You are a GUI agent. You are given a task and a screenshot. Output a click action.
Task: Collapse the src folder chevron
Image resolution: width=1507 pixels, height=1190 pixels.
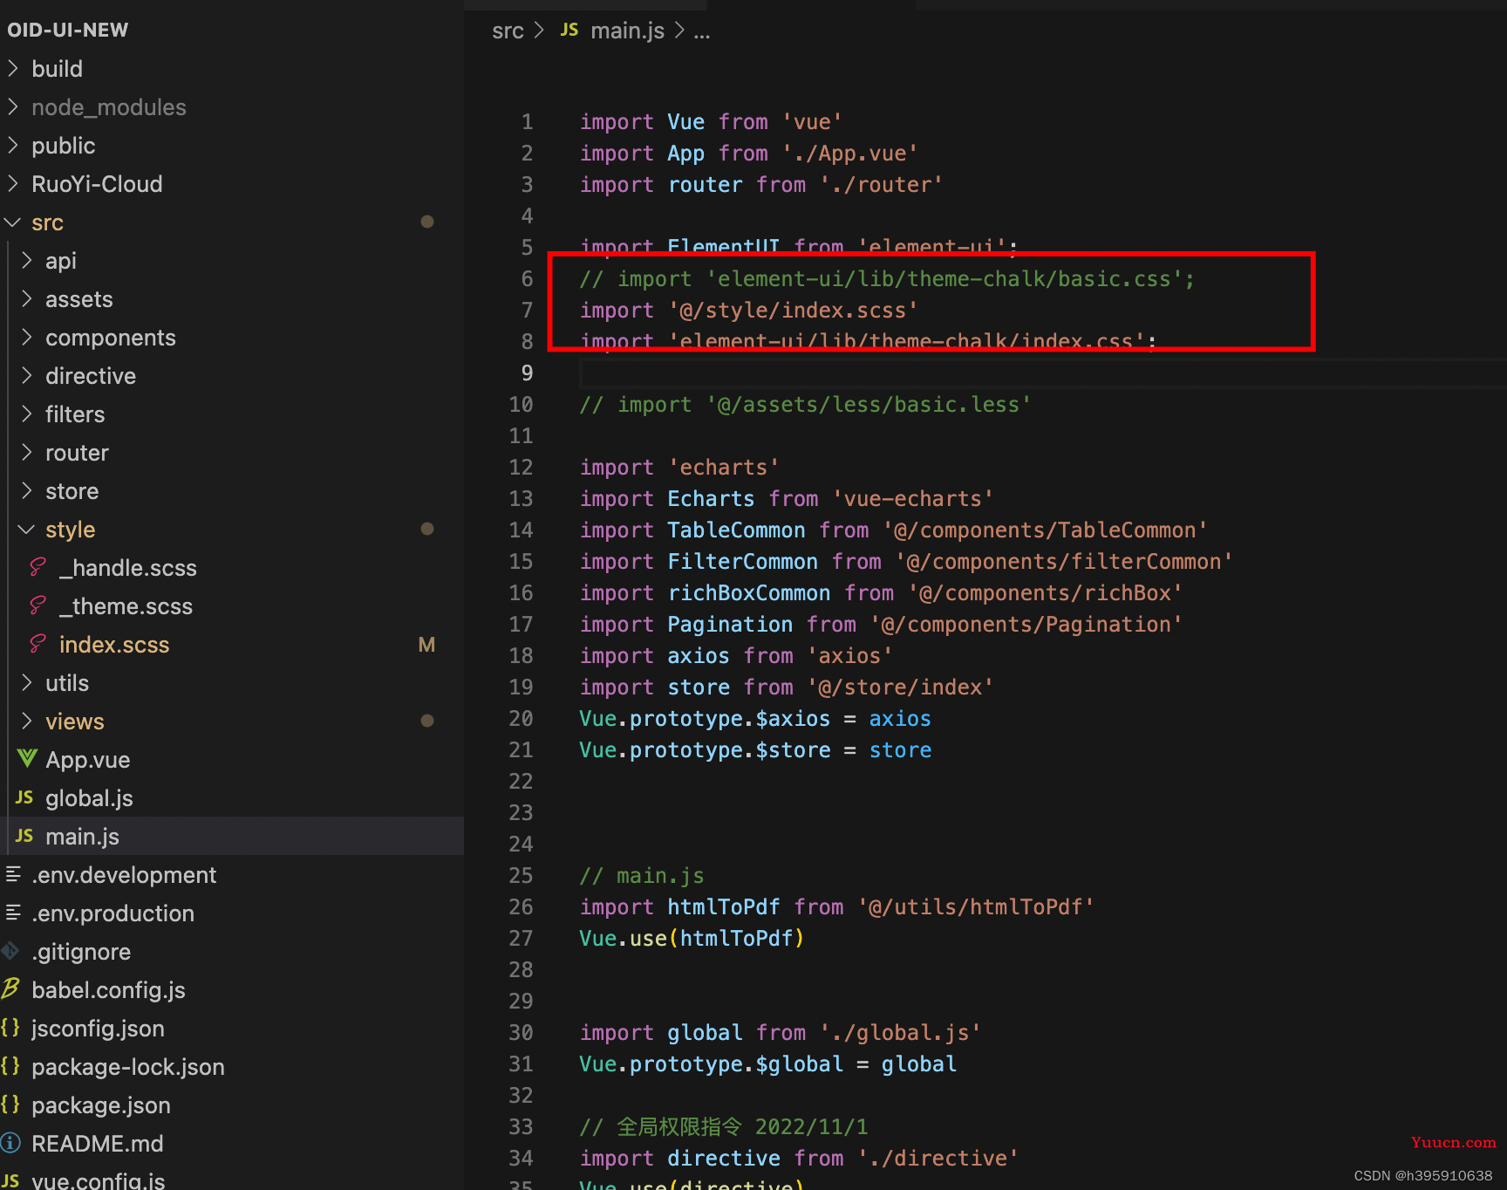point(13,222)
